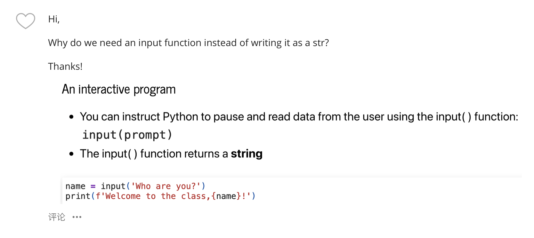The image size is (534, 238).
Task: Click the 'Thanks!' text in the post
Action: 65,66
